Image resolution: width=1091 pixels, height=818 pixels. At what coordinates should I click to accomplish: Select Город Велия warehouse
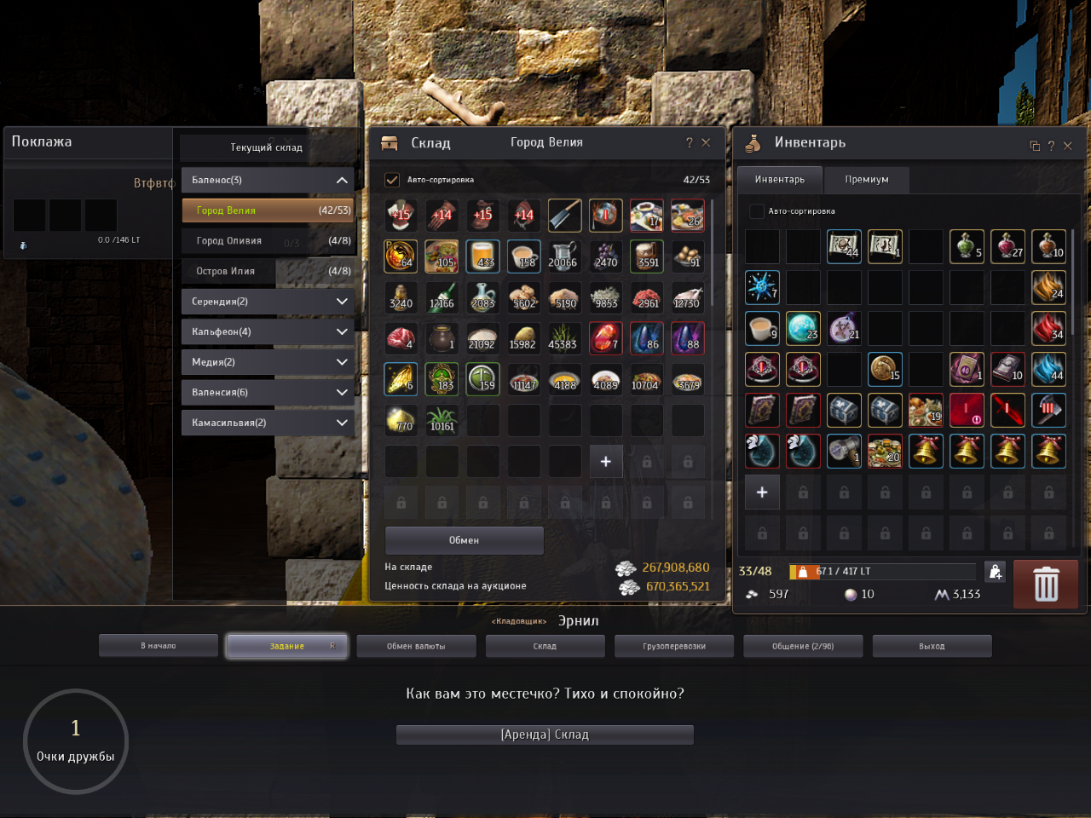click(x=268, y=210)
